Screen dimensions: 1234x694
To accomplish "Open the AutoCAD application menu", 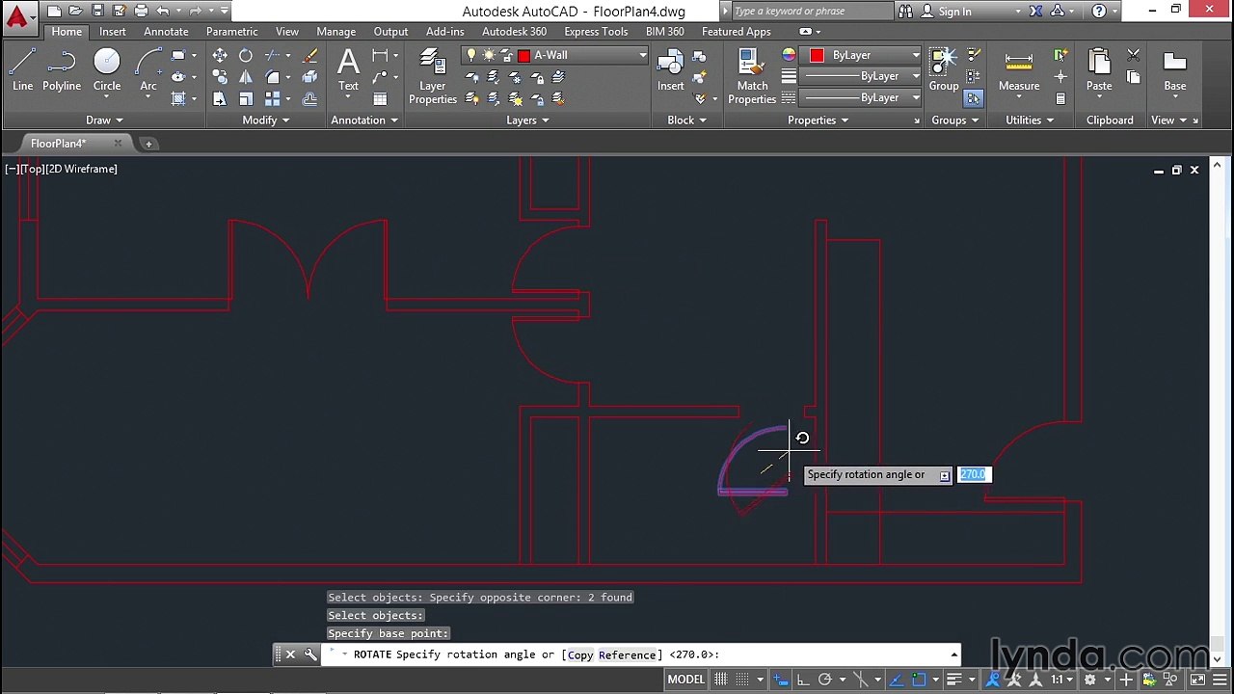I will (16, 15).
